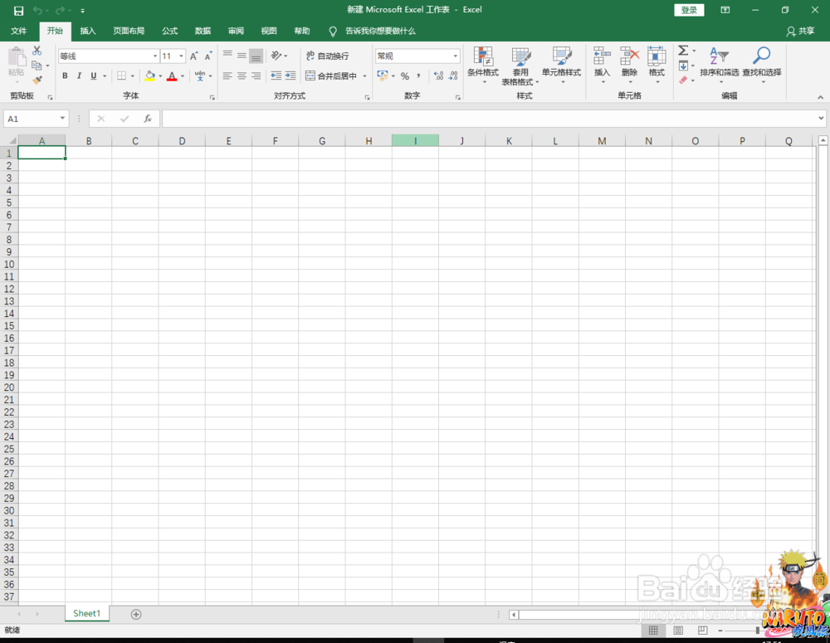
Task: Click the Clear eraser icon
Action: tap(683, 80)
